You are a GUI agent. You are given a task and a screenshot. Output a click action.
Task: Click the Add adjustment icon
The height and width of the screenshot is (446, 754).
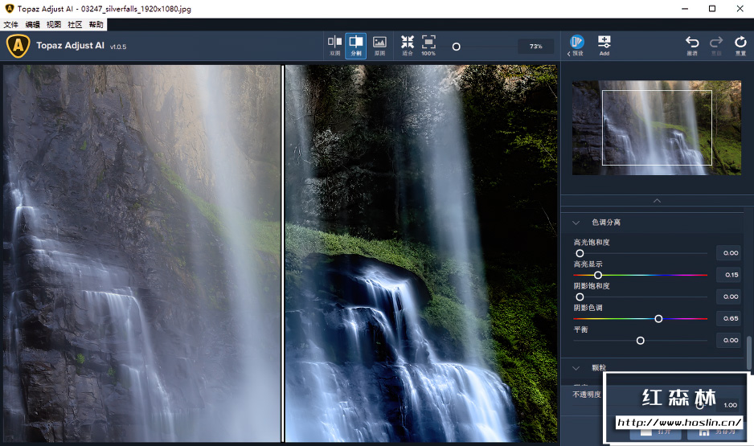604,46
